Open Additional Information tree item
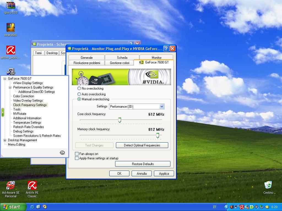The height and width of the screenshot is (211, 282). pyautogui.click(x=27, y=118)
